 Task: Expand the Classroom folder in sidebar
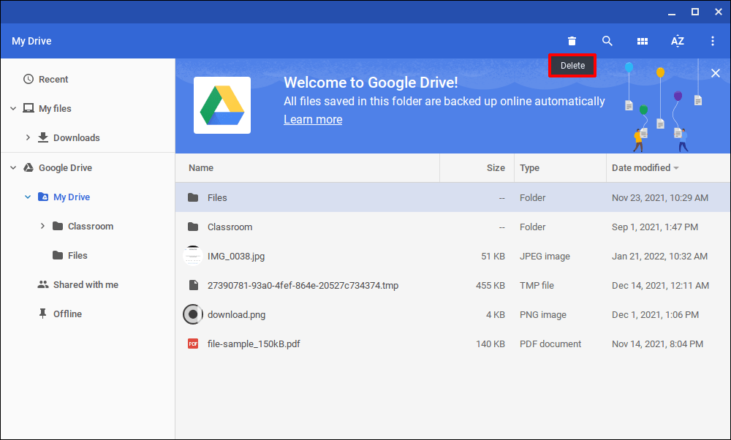(x=42, y=227)
